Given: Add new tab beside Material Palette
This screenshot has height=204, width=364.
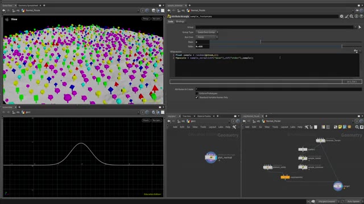Looking at the screenshot, I should (217, 116).
